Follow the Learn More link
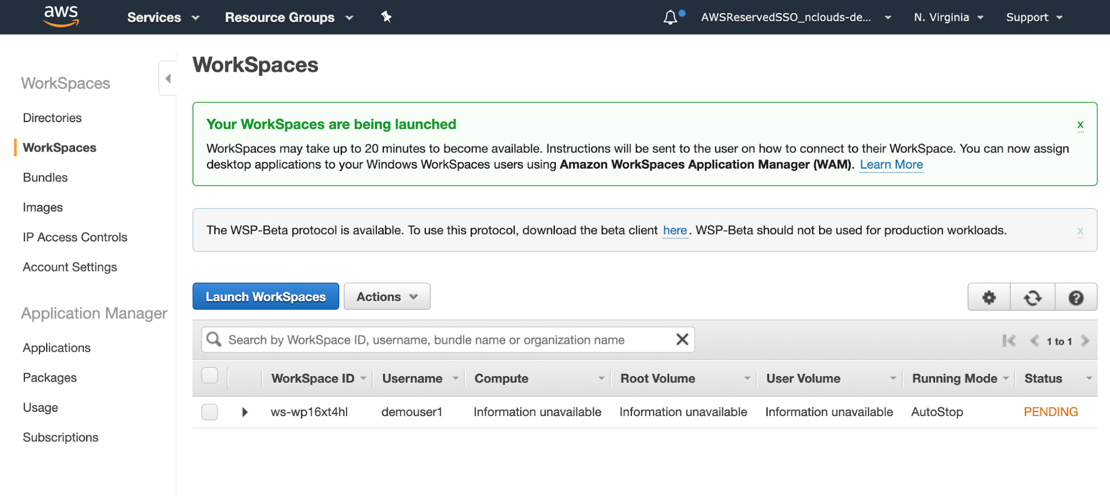The width and height of the screenshot is (1110, 496). tap(891, 165)
